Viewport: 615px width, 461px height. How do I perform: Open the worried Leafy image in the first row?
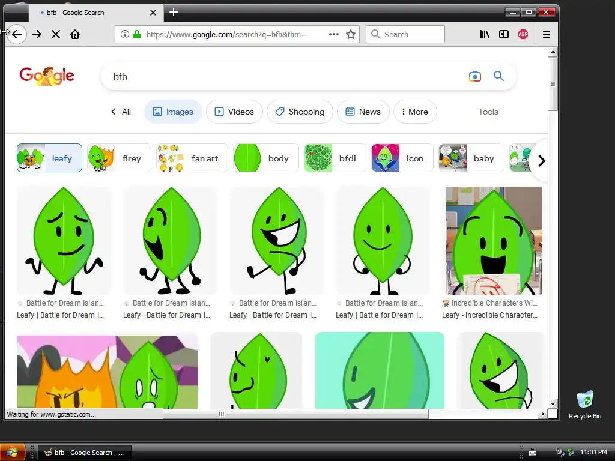(64, 241)
